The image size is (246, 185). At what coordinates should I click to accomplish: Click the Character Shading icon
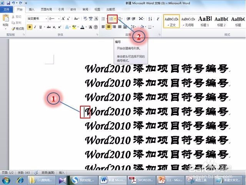91,27
